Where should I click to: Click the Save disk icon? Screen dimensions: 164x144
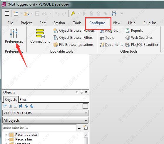[37, 14]
